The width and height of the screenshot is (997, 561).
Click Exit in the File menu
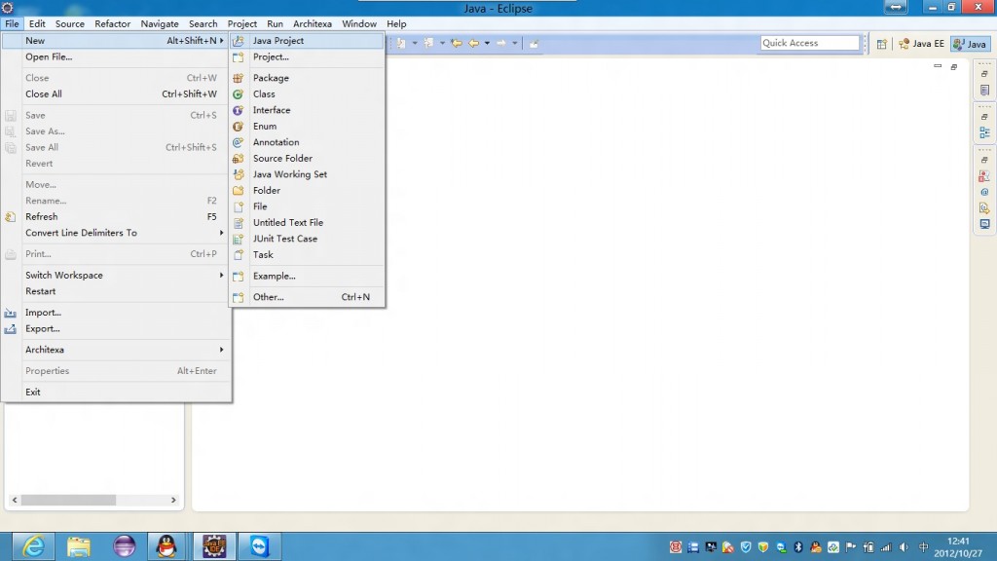click(117, 392)
